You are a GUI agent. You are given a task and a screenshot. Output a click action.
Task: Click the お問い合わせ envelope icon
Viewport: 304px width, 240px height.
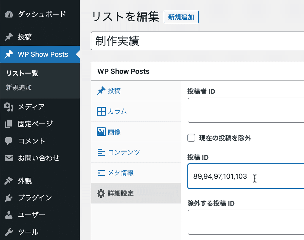(x=9, y=158)
